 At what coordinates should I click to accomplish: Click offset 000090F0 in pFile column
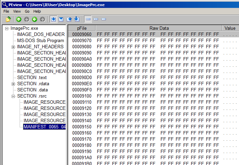pyautogui.click(x=82, y=90)
